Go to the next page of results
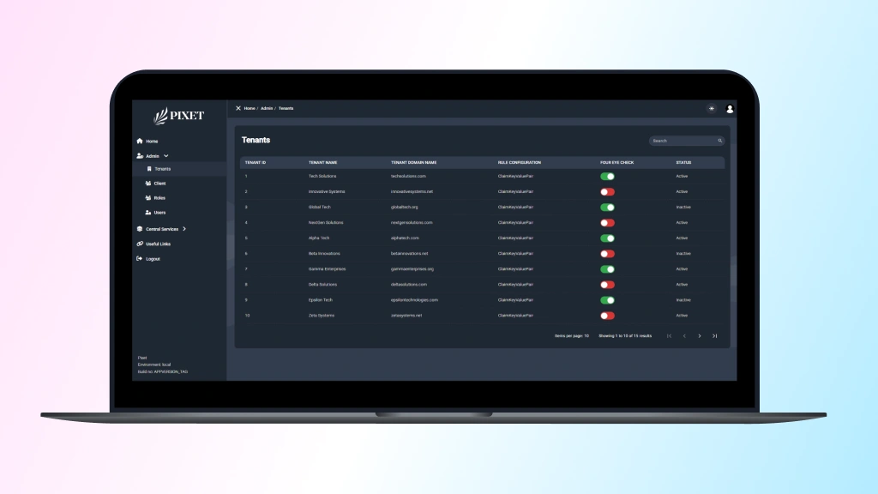The width and height of the screenshot is (878, 494). pos(700,336)
